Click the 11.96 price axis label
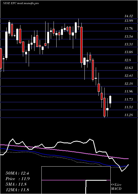This screenshot has height=194, width=138. [x=129, y=91]
